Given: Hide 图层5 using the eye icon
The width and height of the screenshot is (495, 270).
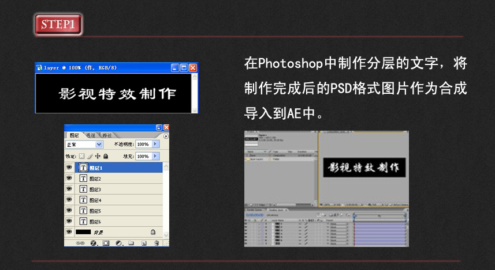Looking at the screenshot, I should [x=69, y=210].
